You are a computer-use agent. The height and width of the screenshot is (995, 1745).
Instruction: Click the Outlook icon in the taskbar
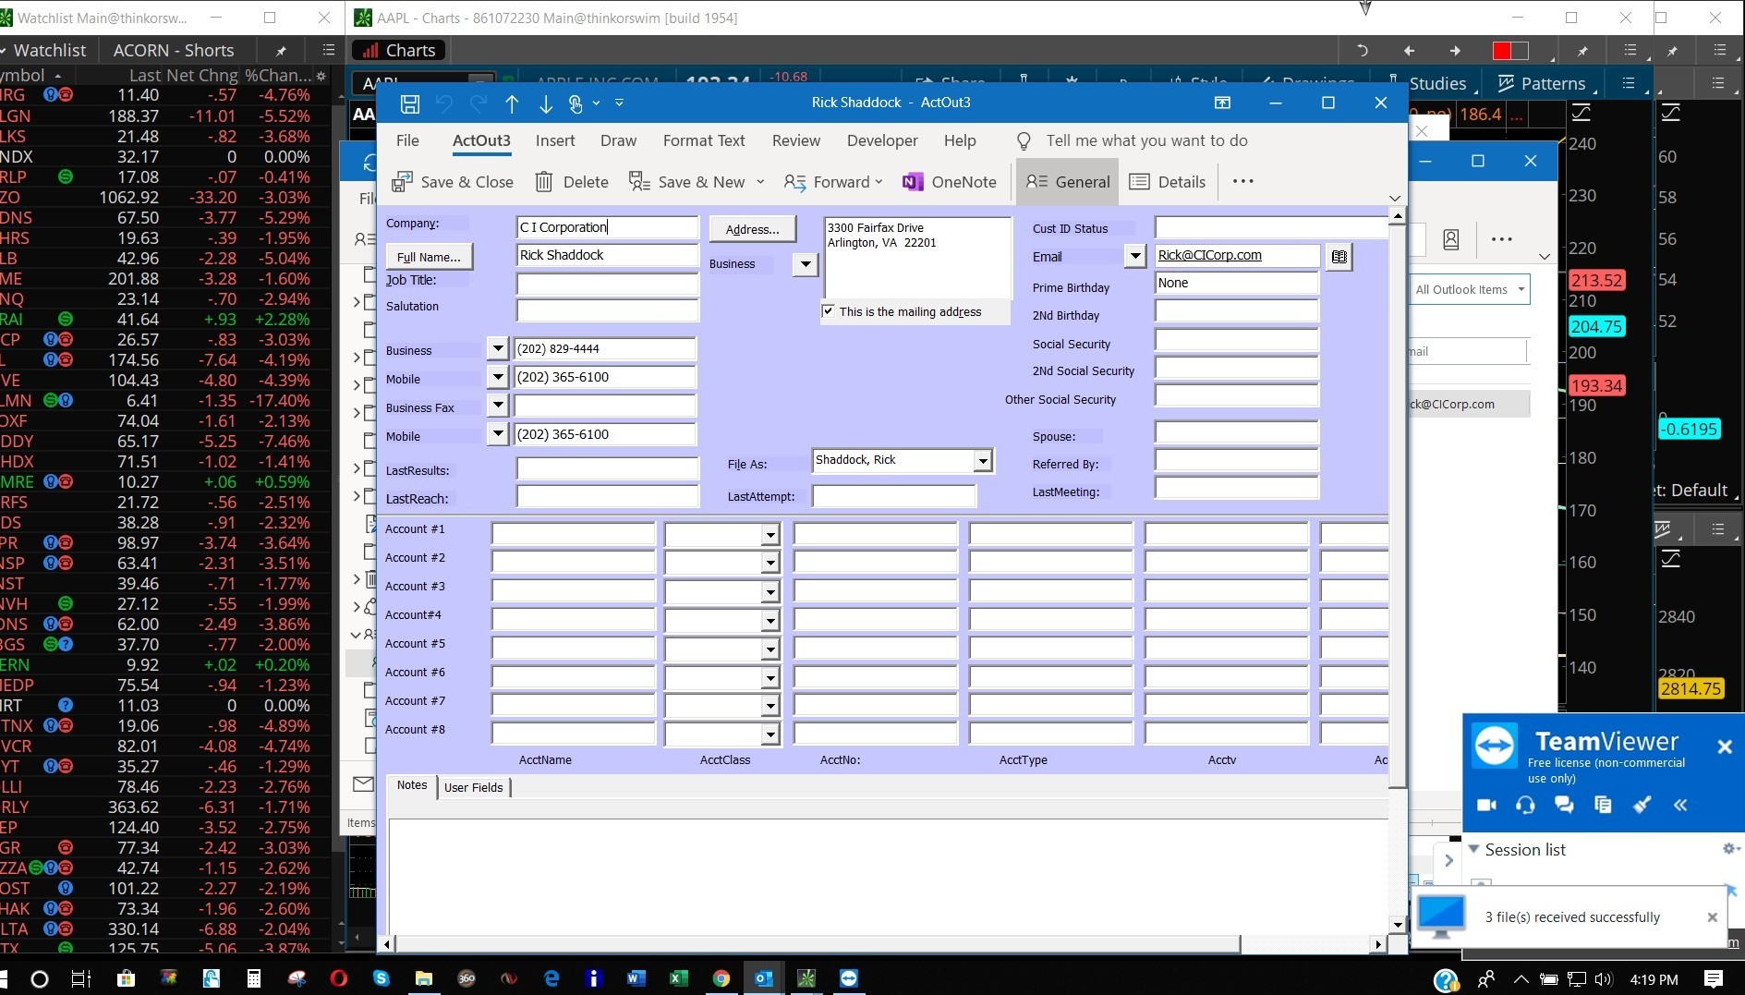(764, 978)
